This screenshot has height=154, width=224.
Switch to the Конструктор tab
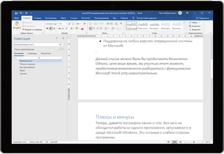[x=51, y=18]
